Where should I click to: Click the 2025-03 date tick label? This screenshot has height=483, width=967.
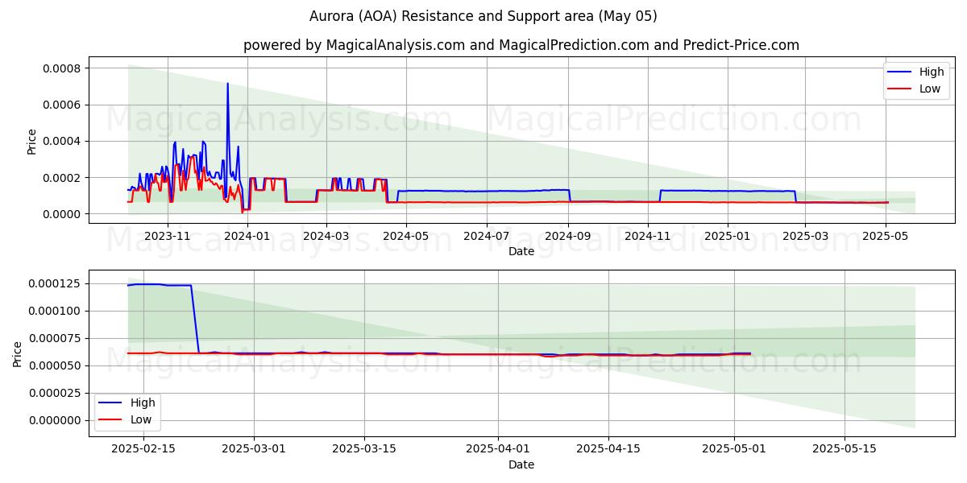point(805,236)
